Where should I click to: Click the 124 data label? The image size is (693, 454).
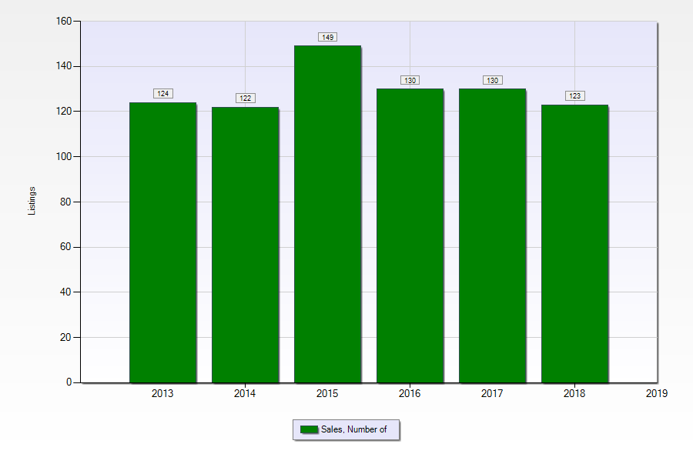(x=163, y=94)
